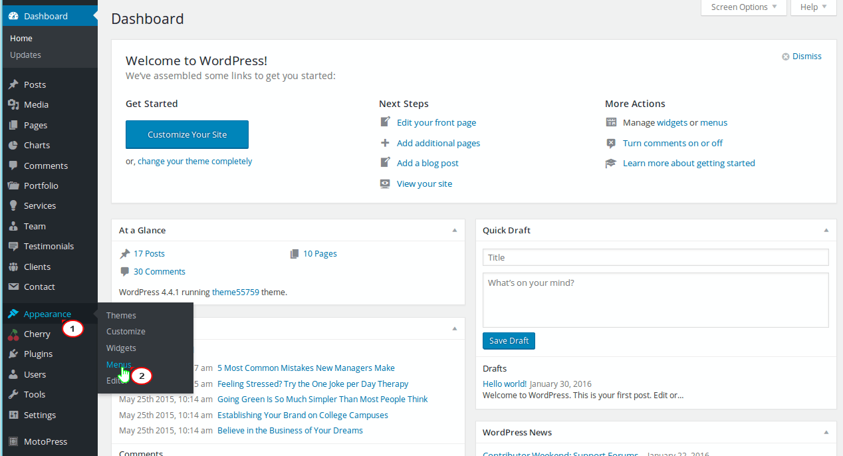Click the Team sidebar icon
Image resolution: width=843 pixels, height=456 pixels.
13,226
